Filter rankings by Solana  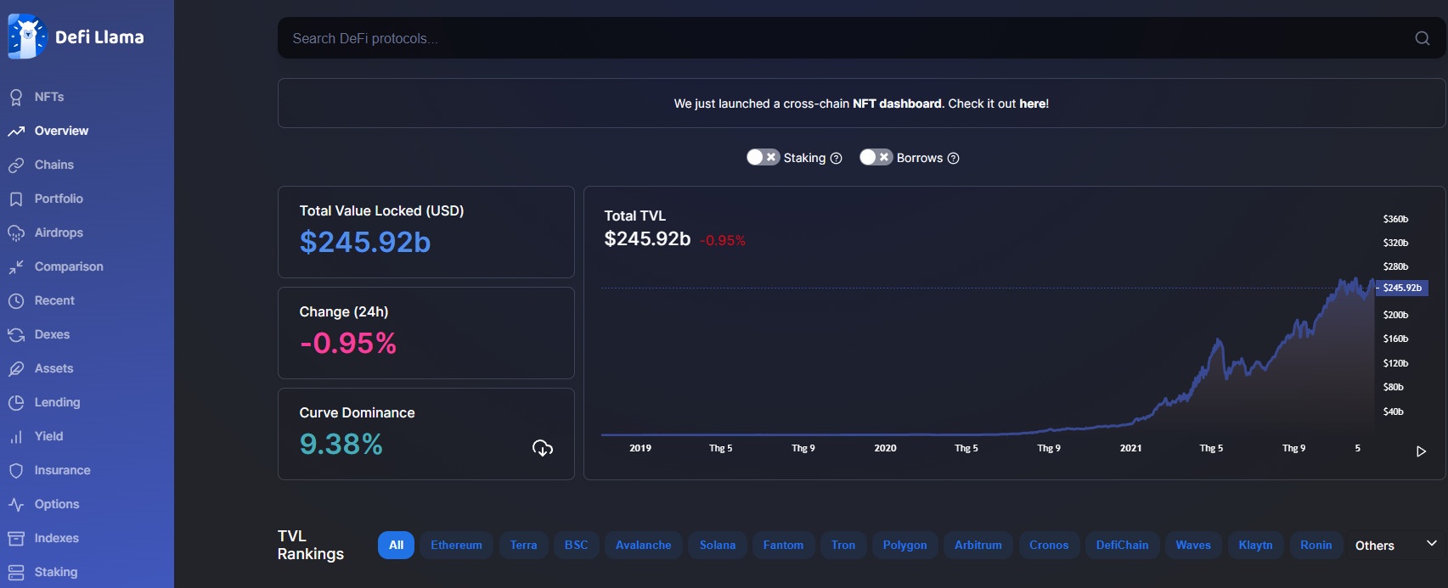718,546
